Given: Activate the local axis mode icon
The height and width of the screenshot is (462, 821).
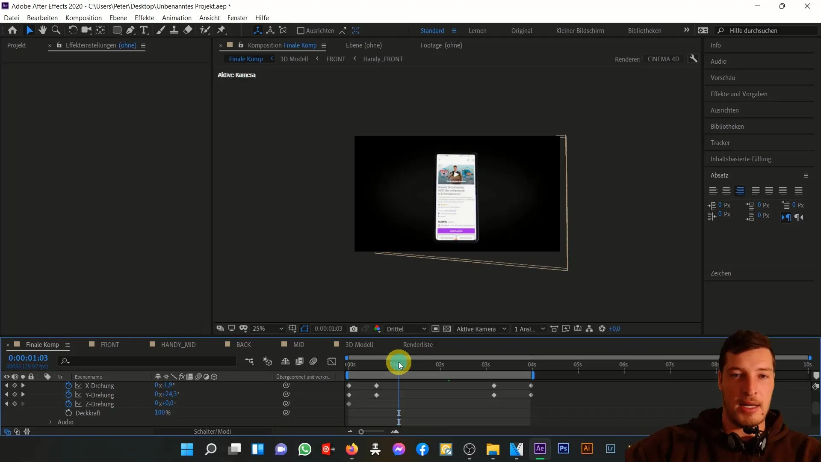Looking at the screenshot, I should (x=257, y=30).
